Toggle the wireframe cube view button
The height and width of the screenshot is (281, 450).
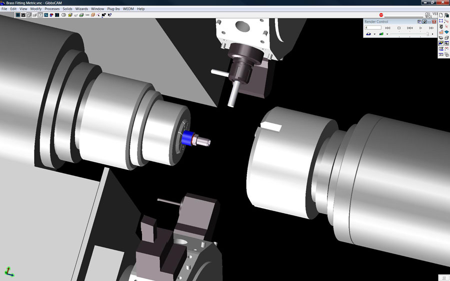tap(29, 15)
